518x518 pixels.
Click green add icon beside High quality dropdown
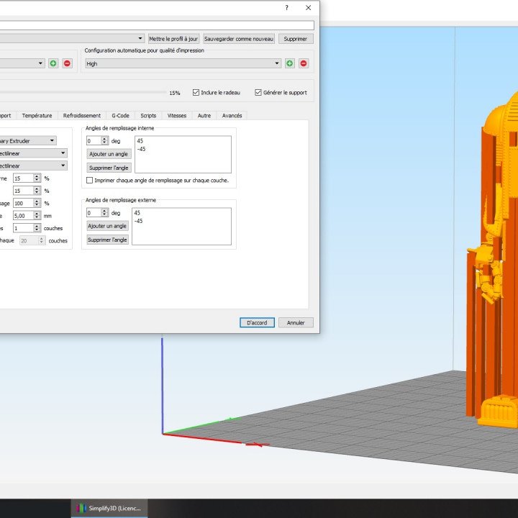coord(290,63)
